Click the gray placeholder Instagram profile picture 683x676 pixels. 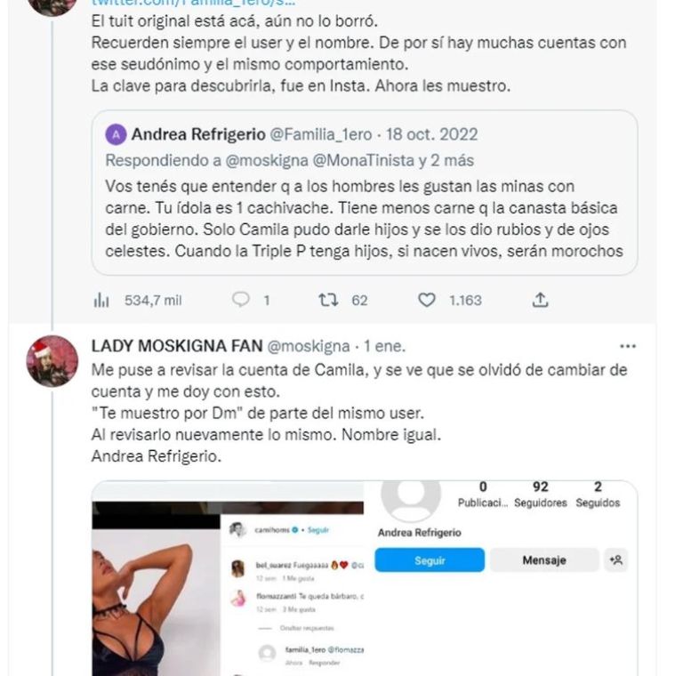[x=411, y=500]
